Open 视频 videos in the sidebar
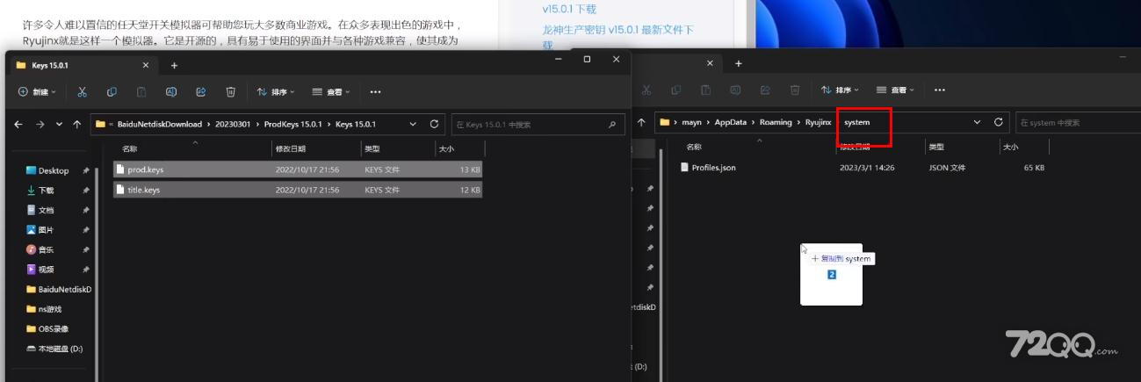The width and height of the screenshot is (1141, 382). coord(46,270)
